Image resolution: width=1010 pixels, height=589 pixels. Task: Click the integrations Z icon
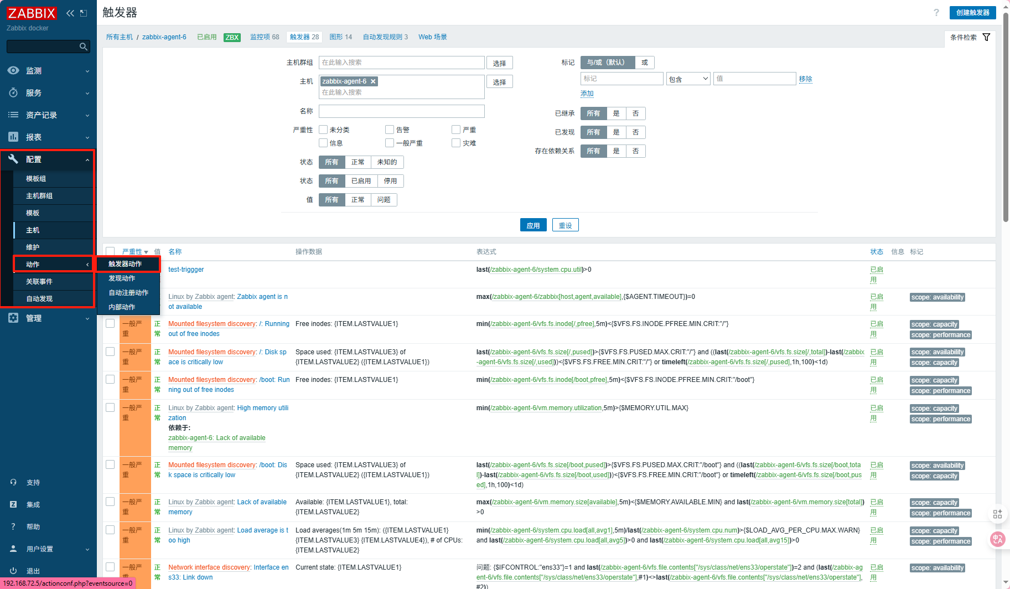[x=13, y=504]
